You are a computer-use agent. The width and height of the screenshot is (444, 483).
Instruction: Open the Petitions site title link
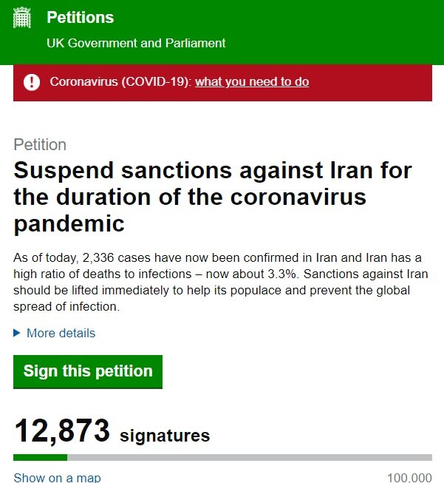81,17
